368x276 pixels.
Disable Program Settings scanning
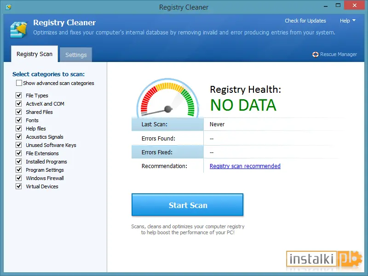pos(19,169)
